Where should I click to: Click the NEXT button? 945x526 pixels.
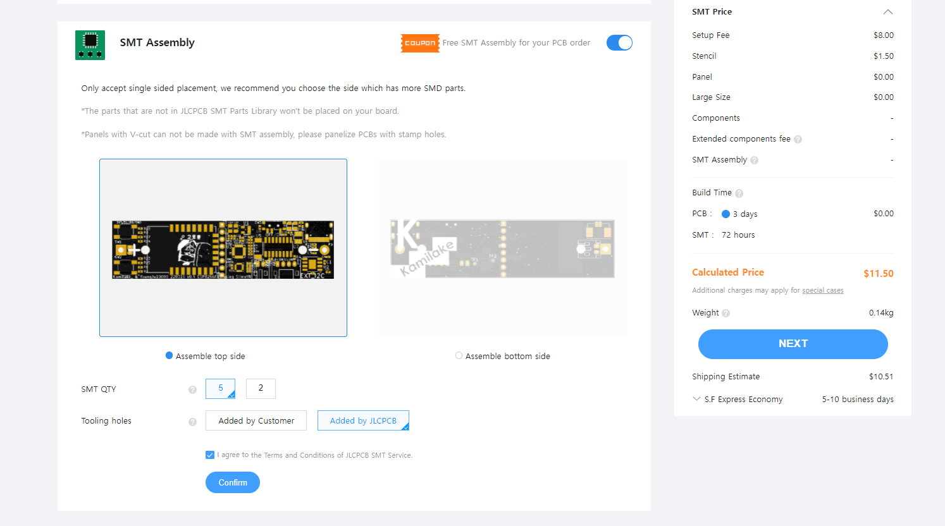793,344
